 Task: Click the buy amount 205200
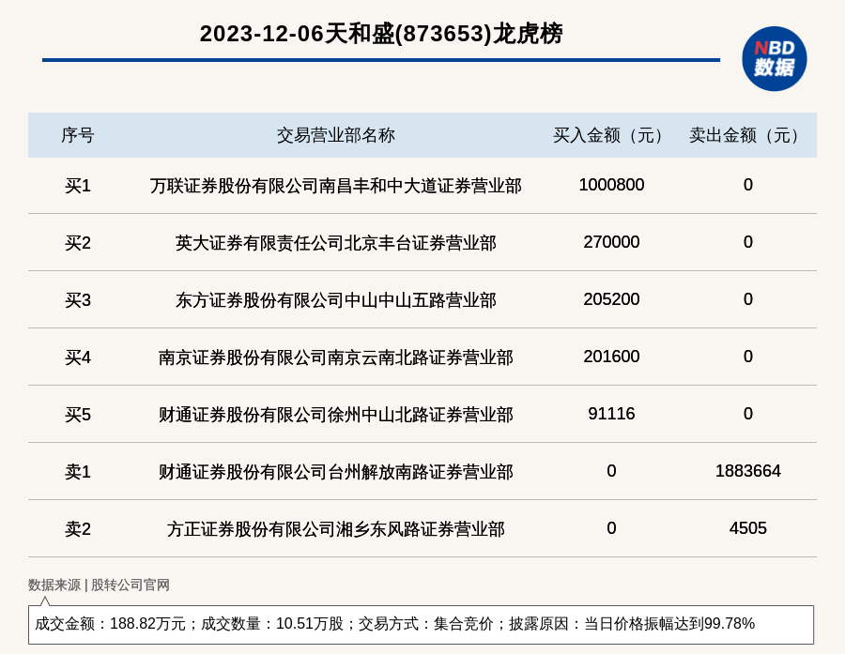pyautogui.click(x=611, y=299)
